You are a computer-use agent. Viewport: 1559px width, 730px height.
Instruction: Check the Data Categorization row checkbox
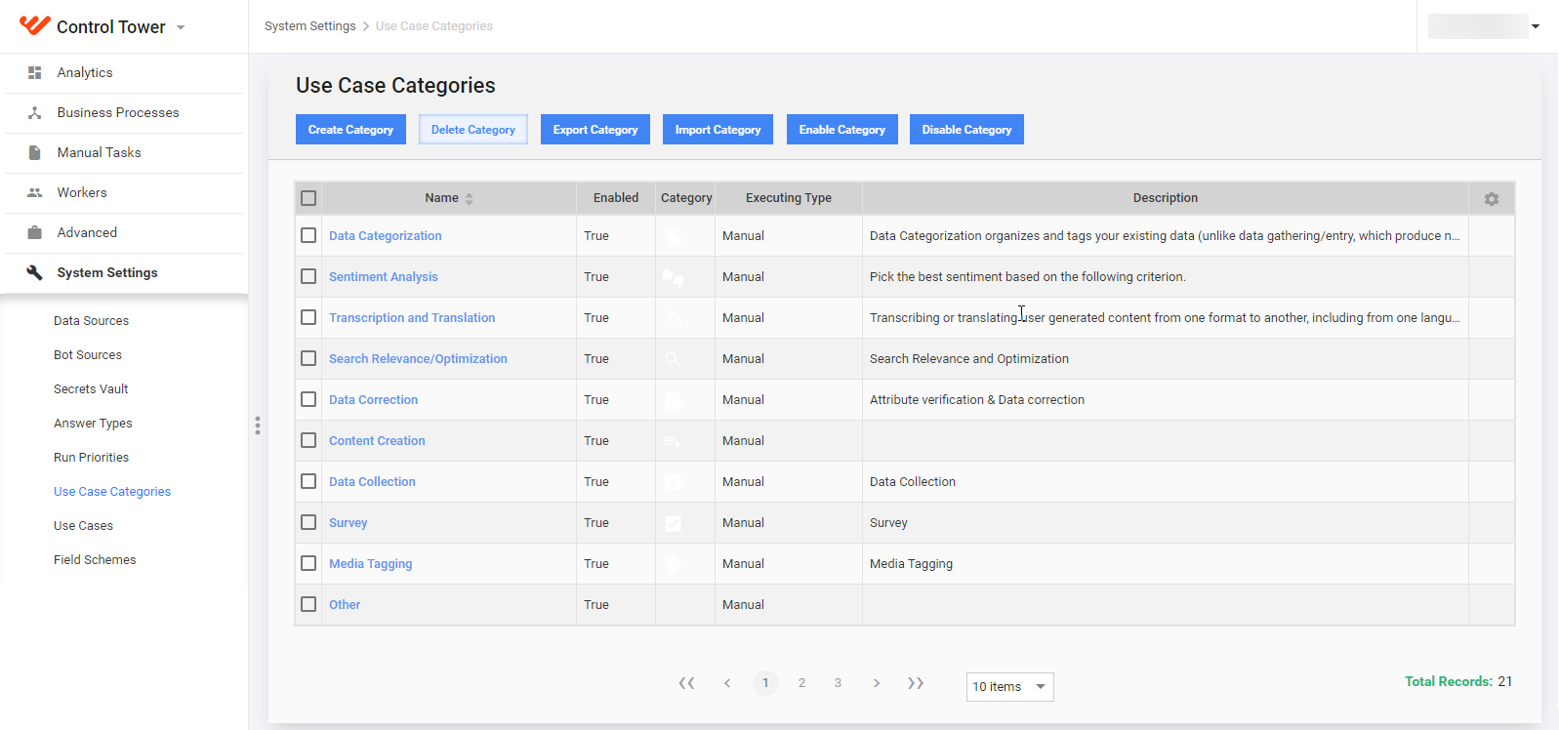308,235
